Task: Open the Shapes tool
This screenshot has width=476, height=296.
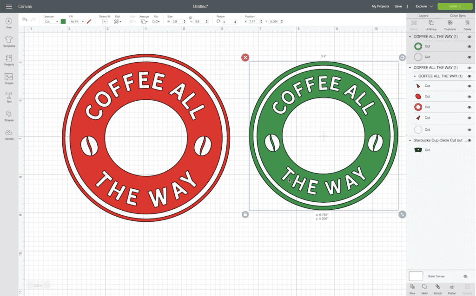Action: coord(9,116)
